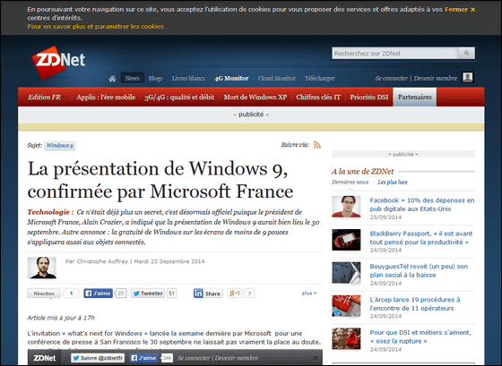Click the ZDNet logo in bottom bar

pos(45,358)
